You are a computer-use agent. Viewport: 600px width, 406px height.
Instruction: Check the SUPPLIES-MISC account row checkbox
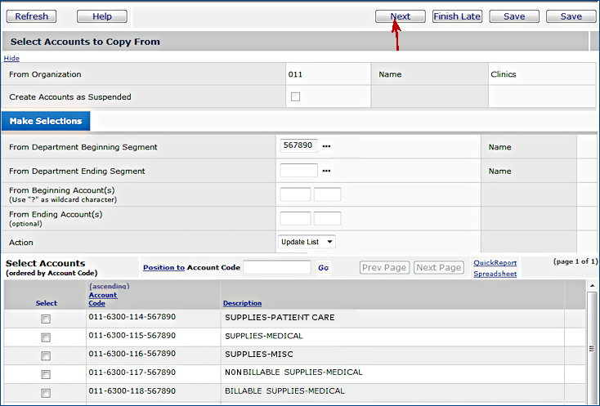click(46, 355)
